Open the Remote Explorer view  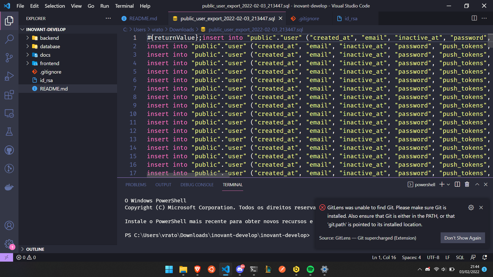tap(9, 113)
